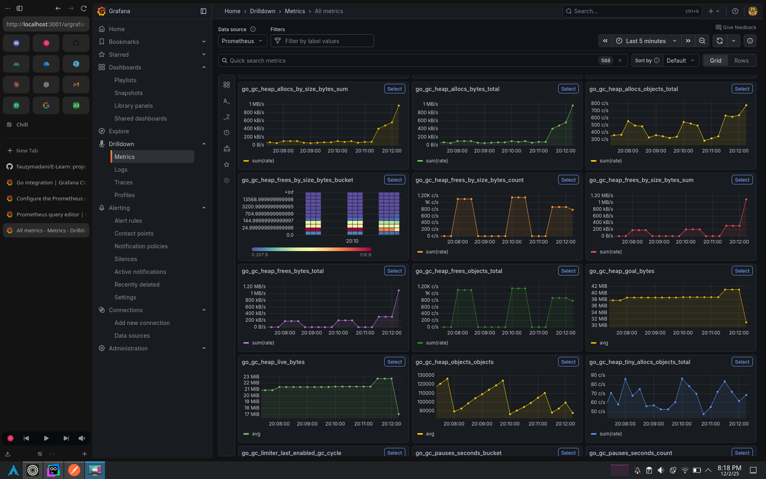Open the group by labels icon

(227, 148)
